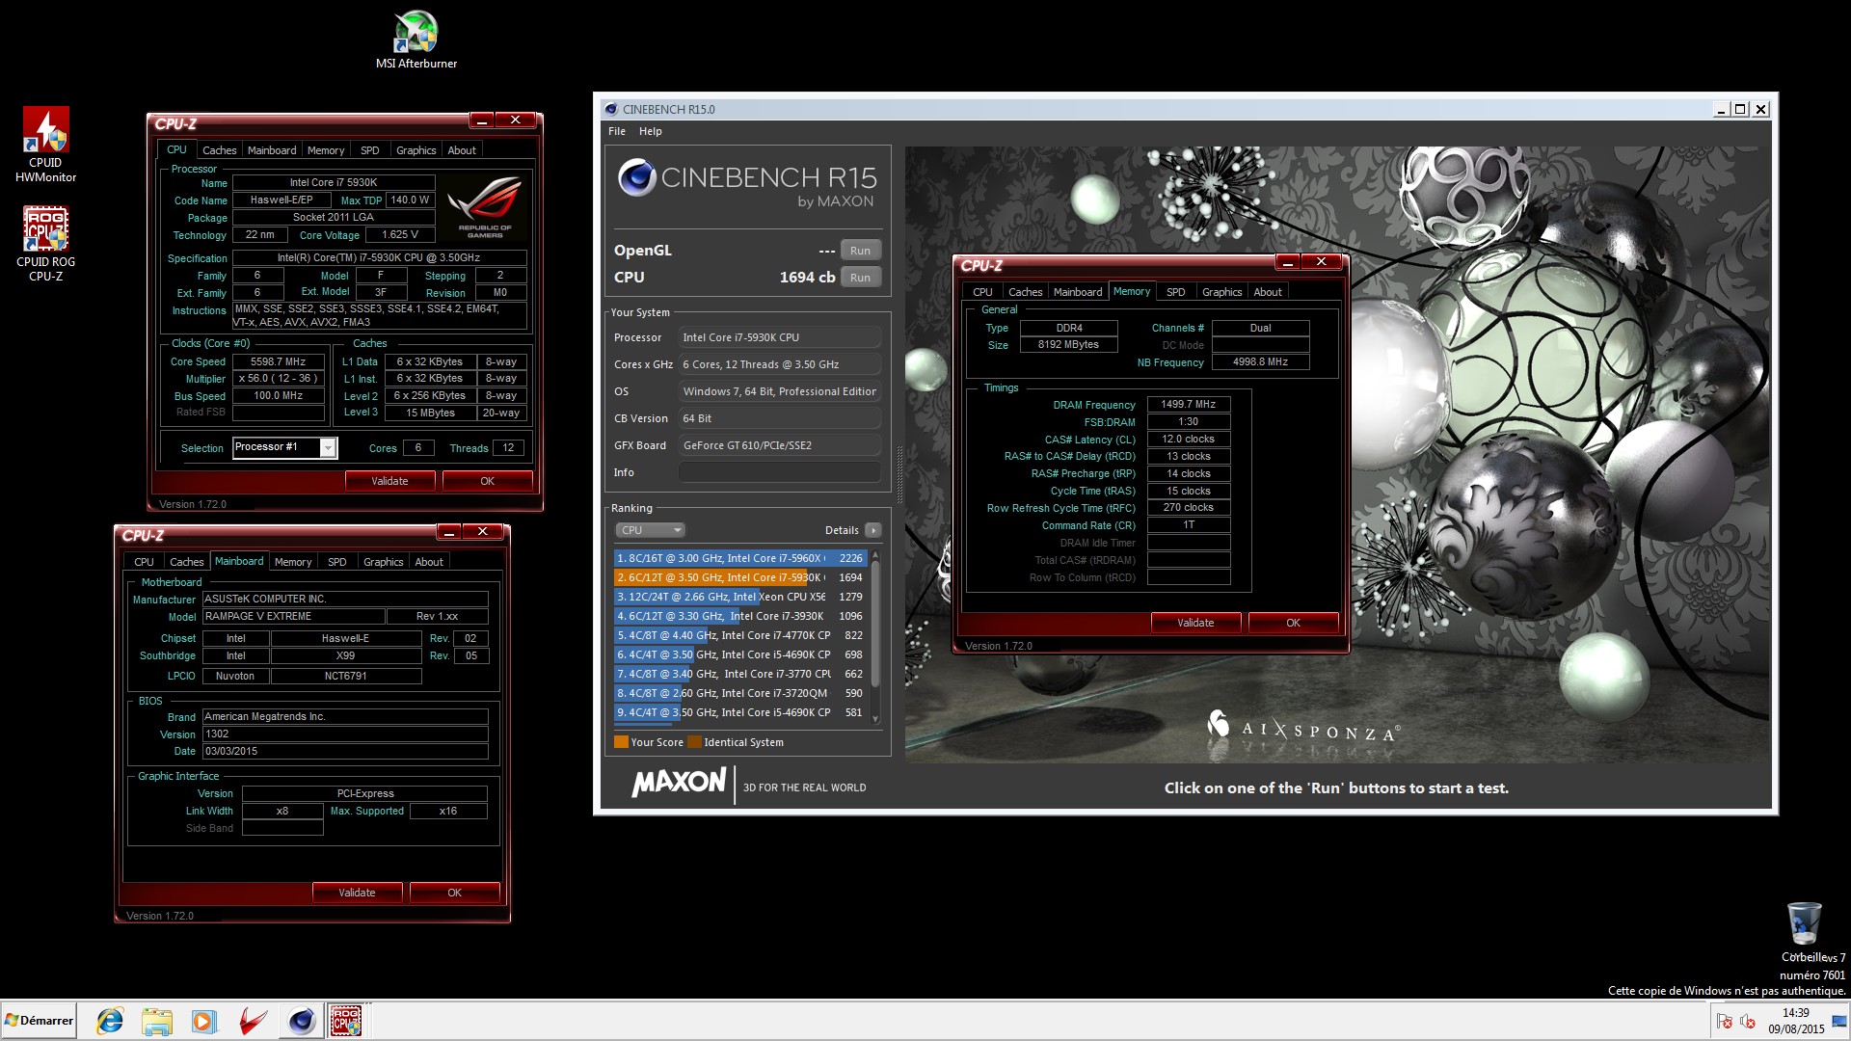The height and width of the screenshot is (1041, 1851).
Task: Switch to Memory tab in top CPU-Z window
Action: (326, 150)
